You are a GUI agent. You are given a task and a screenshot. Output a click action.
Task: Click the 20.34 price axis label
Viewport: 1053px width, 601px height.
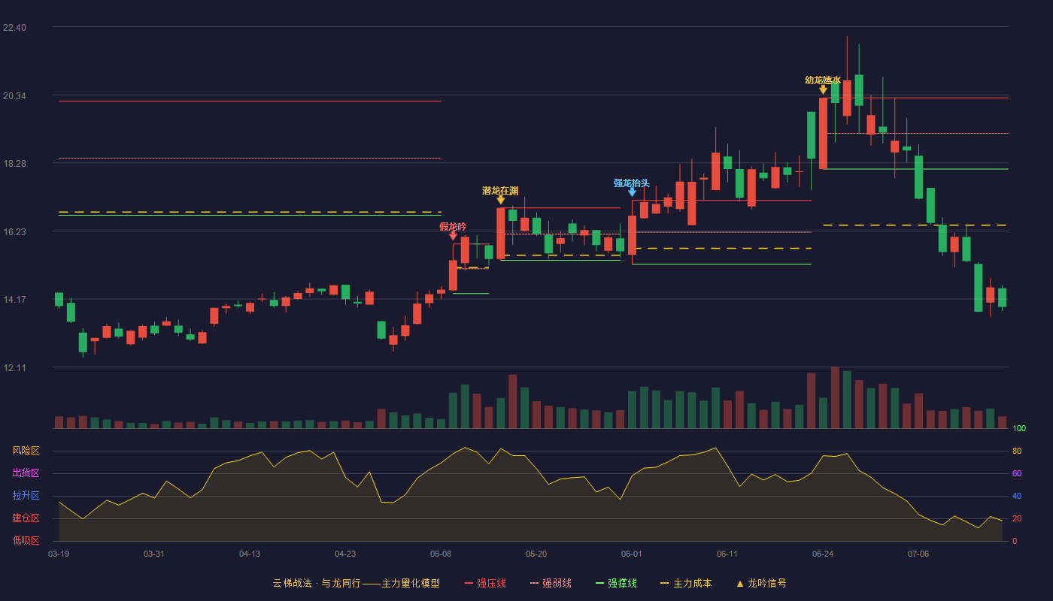click(x=14, y=96)
